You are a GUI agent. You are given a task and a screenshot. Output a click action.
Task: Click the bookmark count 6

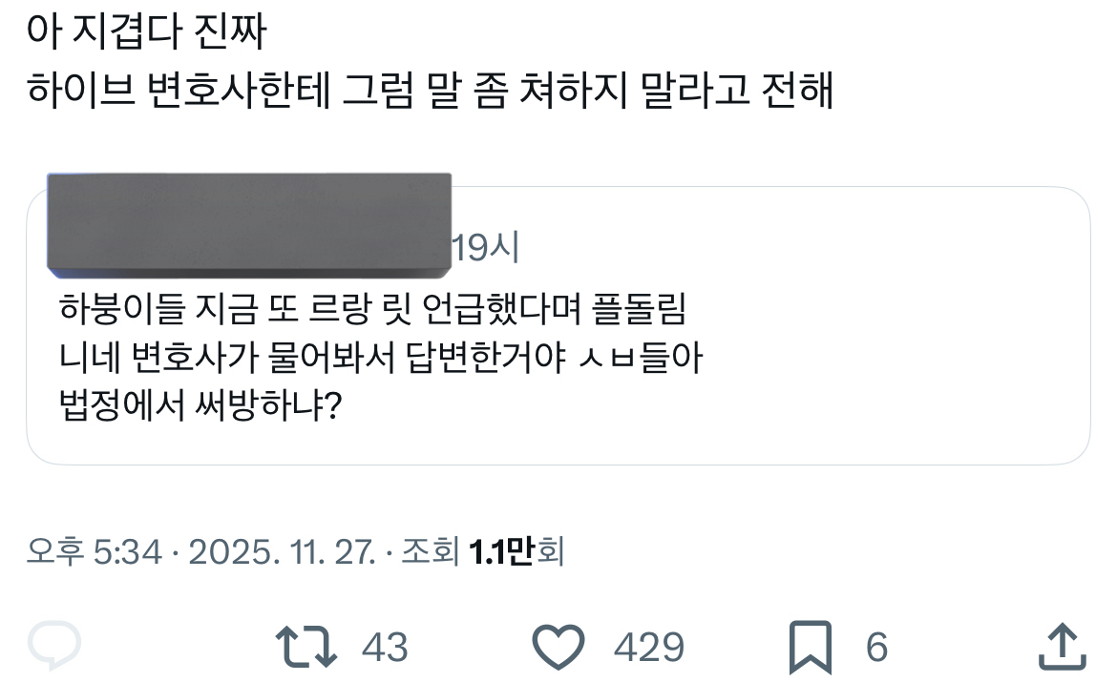pyautogui.click(x=876, y=648)
